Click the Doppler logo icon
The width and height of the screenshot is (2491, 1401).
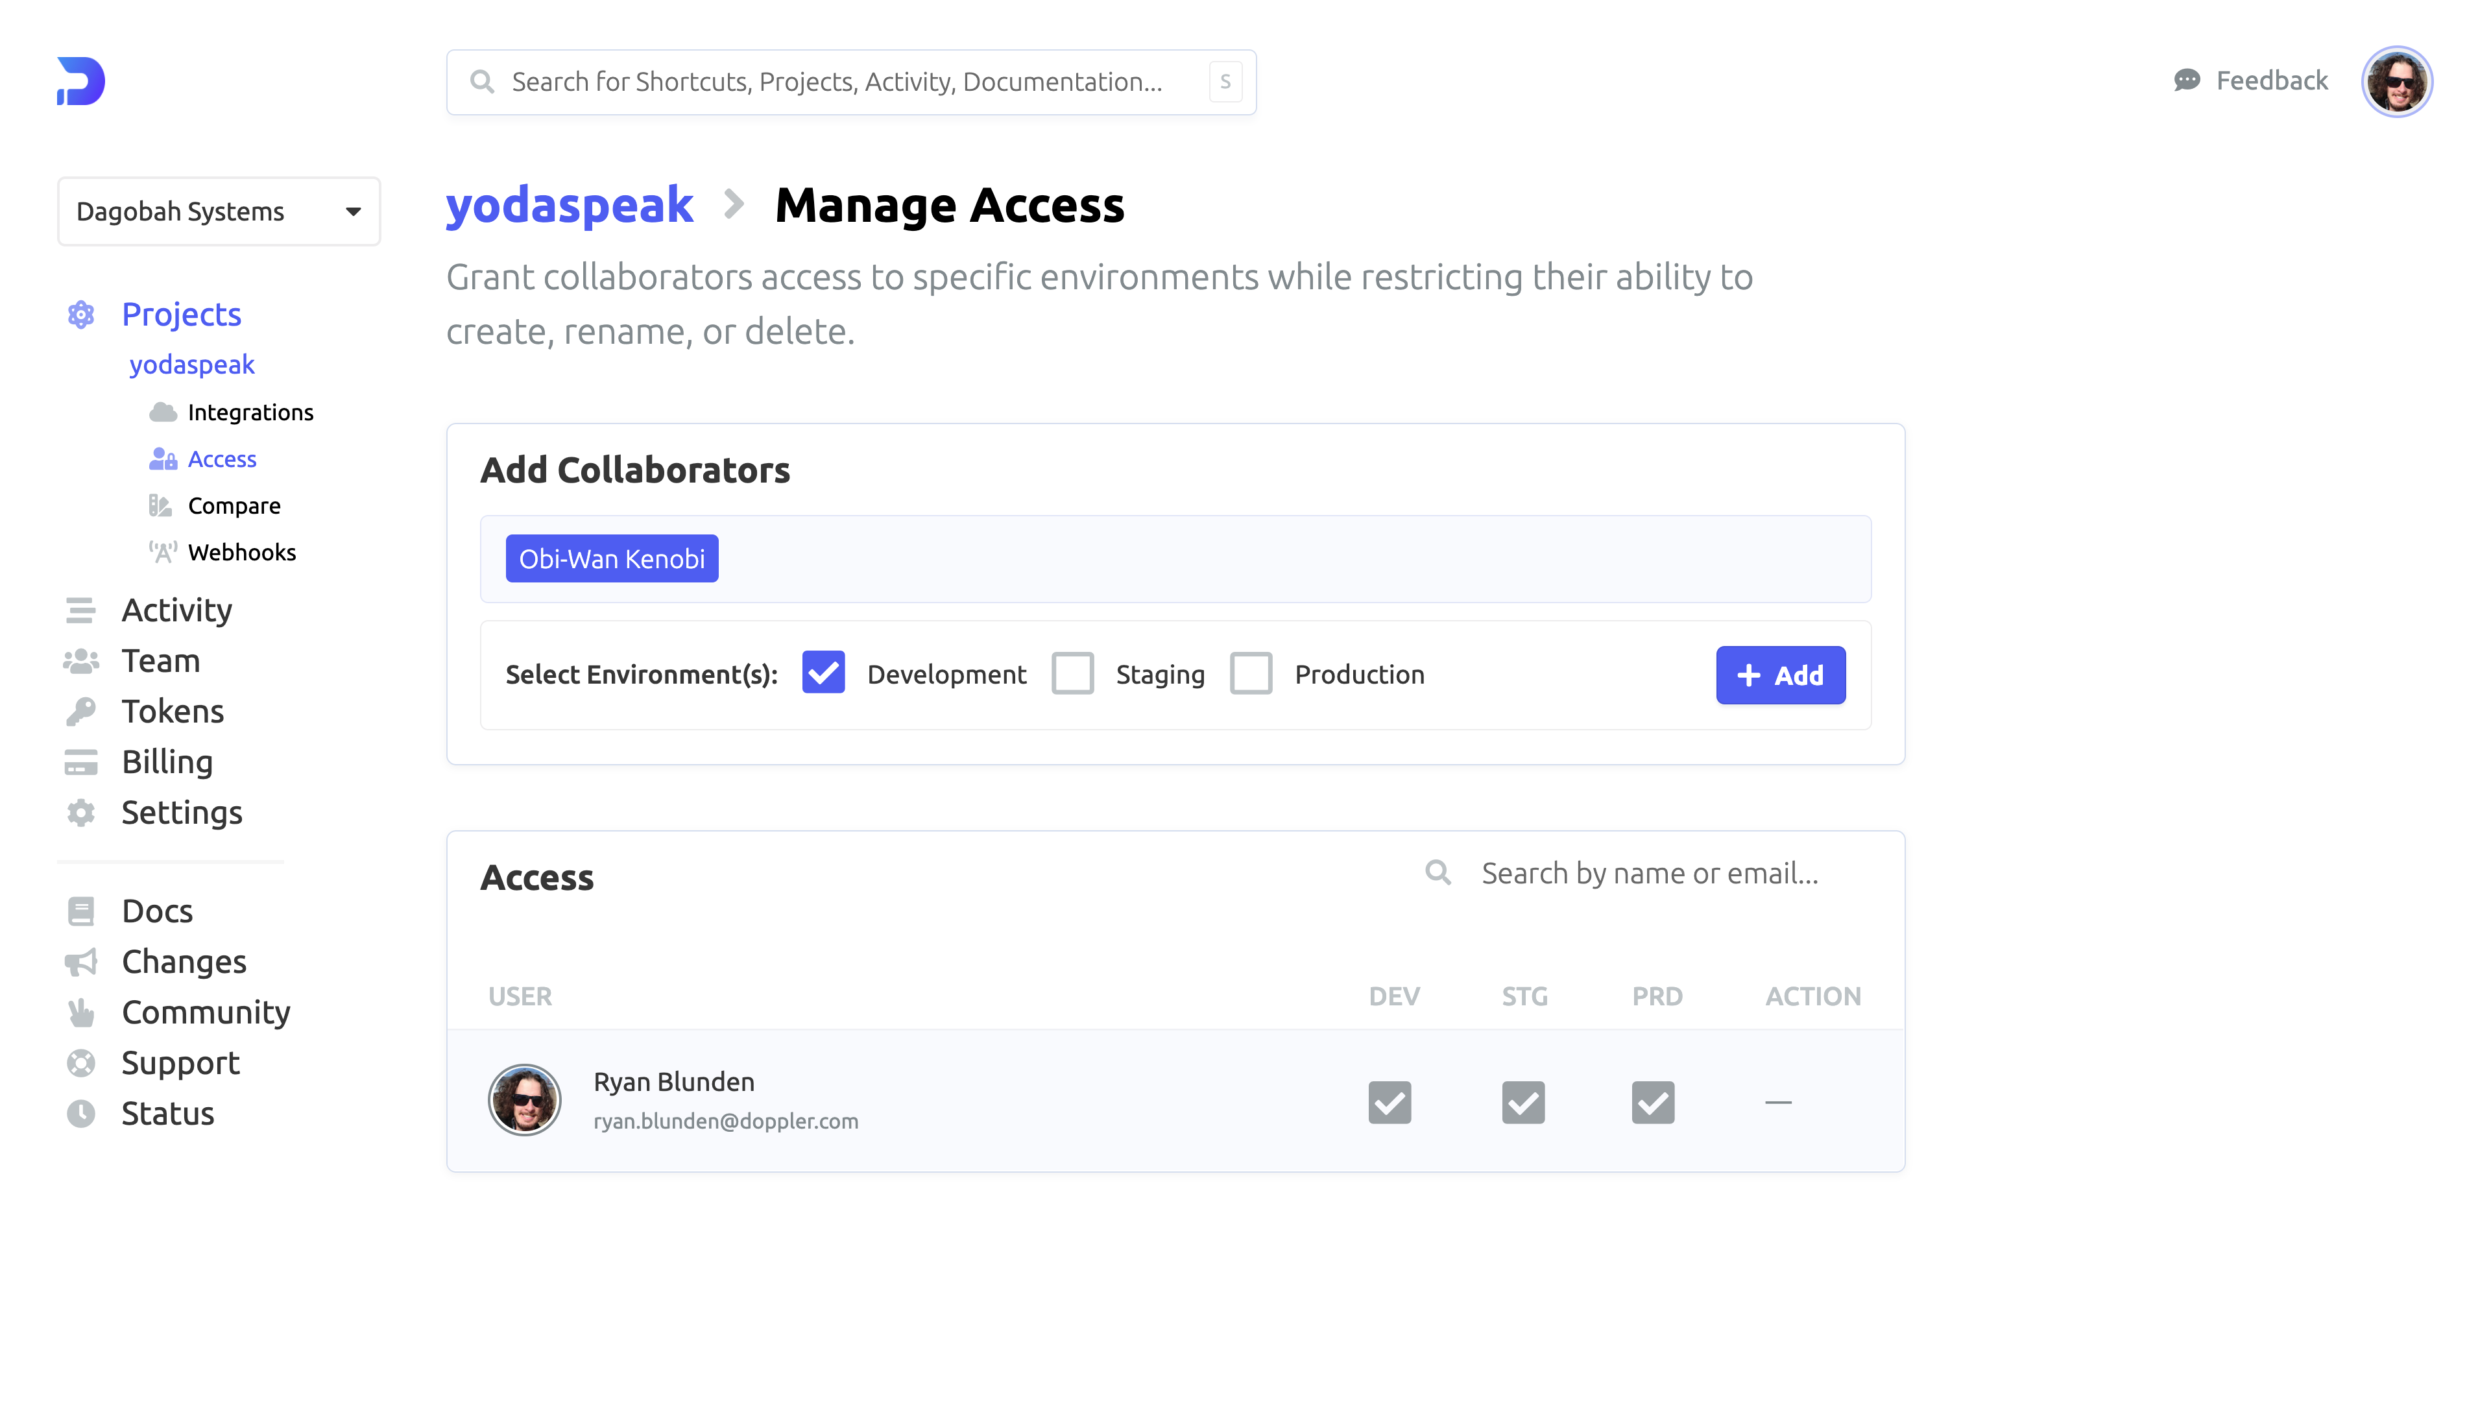click(x=81, y=81)
